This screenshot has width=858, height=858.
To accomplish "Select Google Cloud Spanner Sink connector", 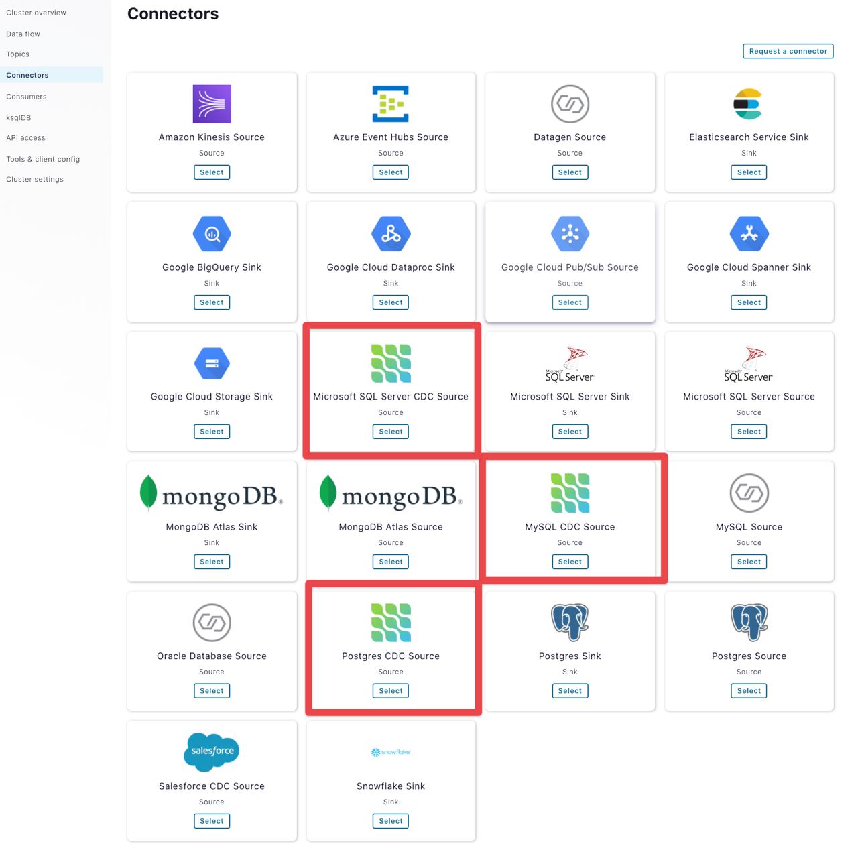I will click(749, 302).
